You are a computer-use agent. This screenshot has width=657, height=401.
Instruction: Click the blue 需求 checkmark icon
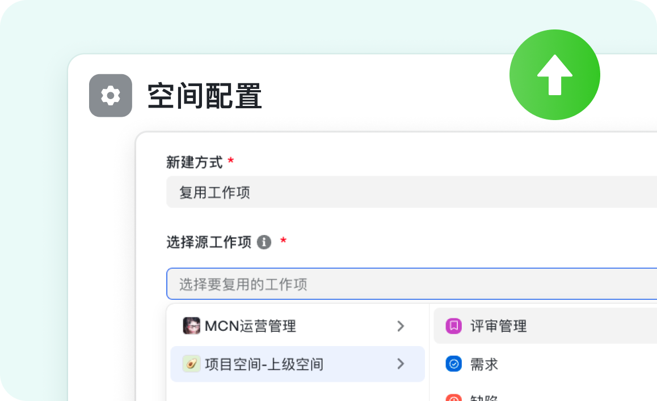(454, 364)
